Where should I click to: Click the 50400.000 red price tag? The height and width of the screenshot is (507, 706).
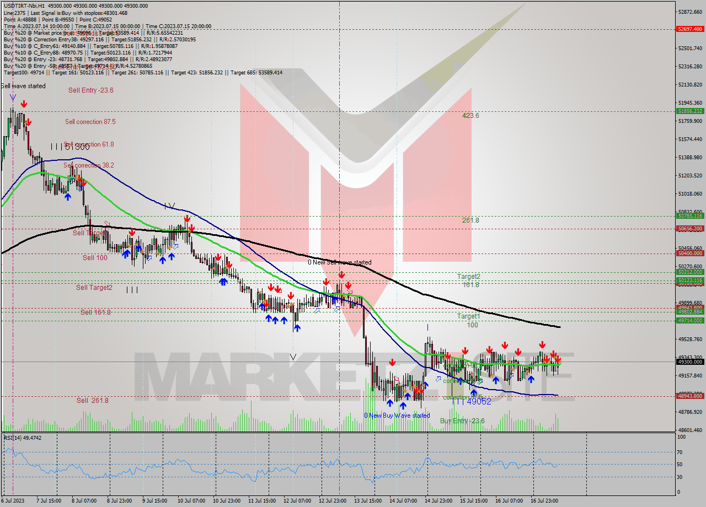coord(690,253)
